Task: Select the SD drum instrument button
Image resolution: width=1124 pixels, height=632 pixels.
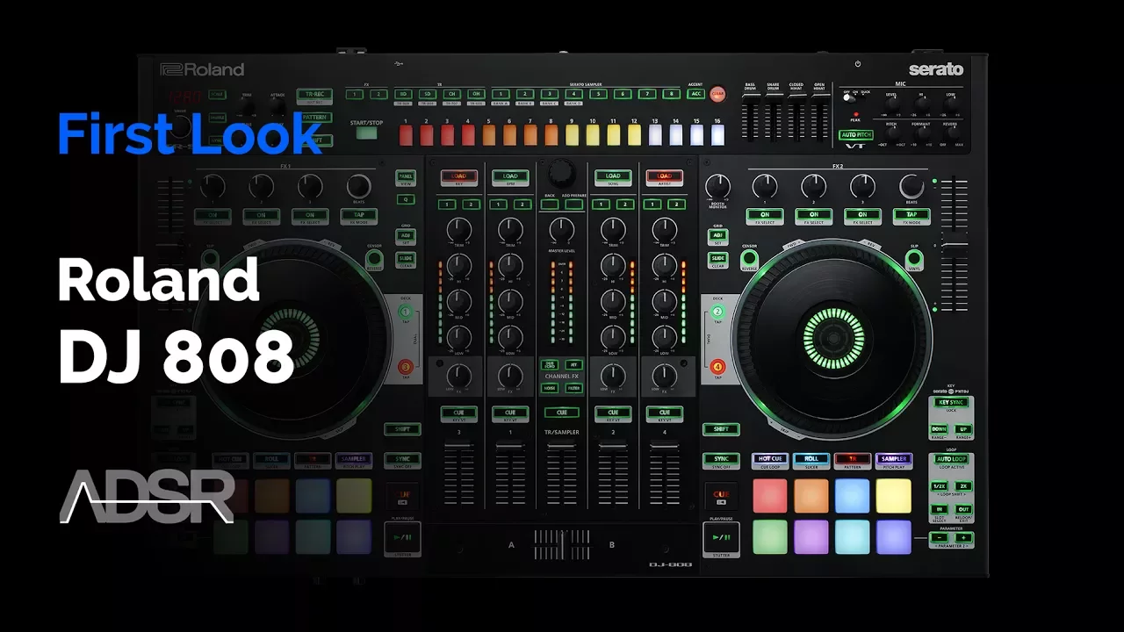Action: (x=427, y=94)
